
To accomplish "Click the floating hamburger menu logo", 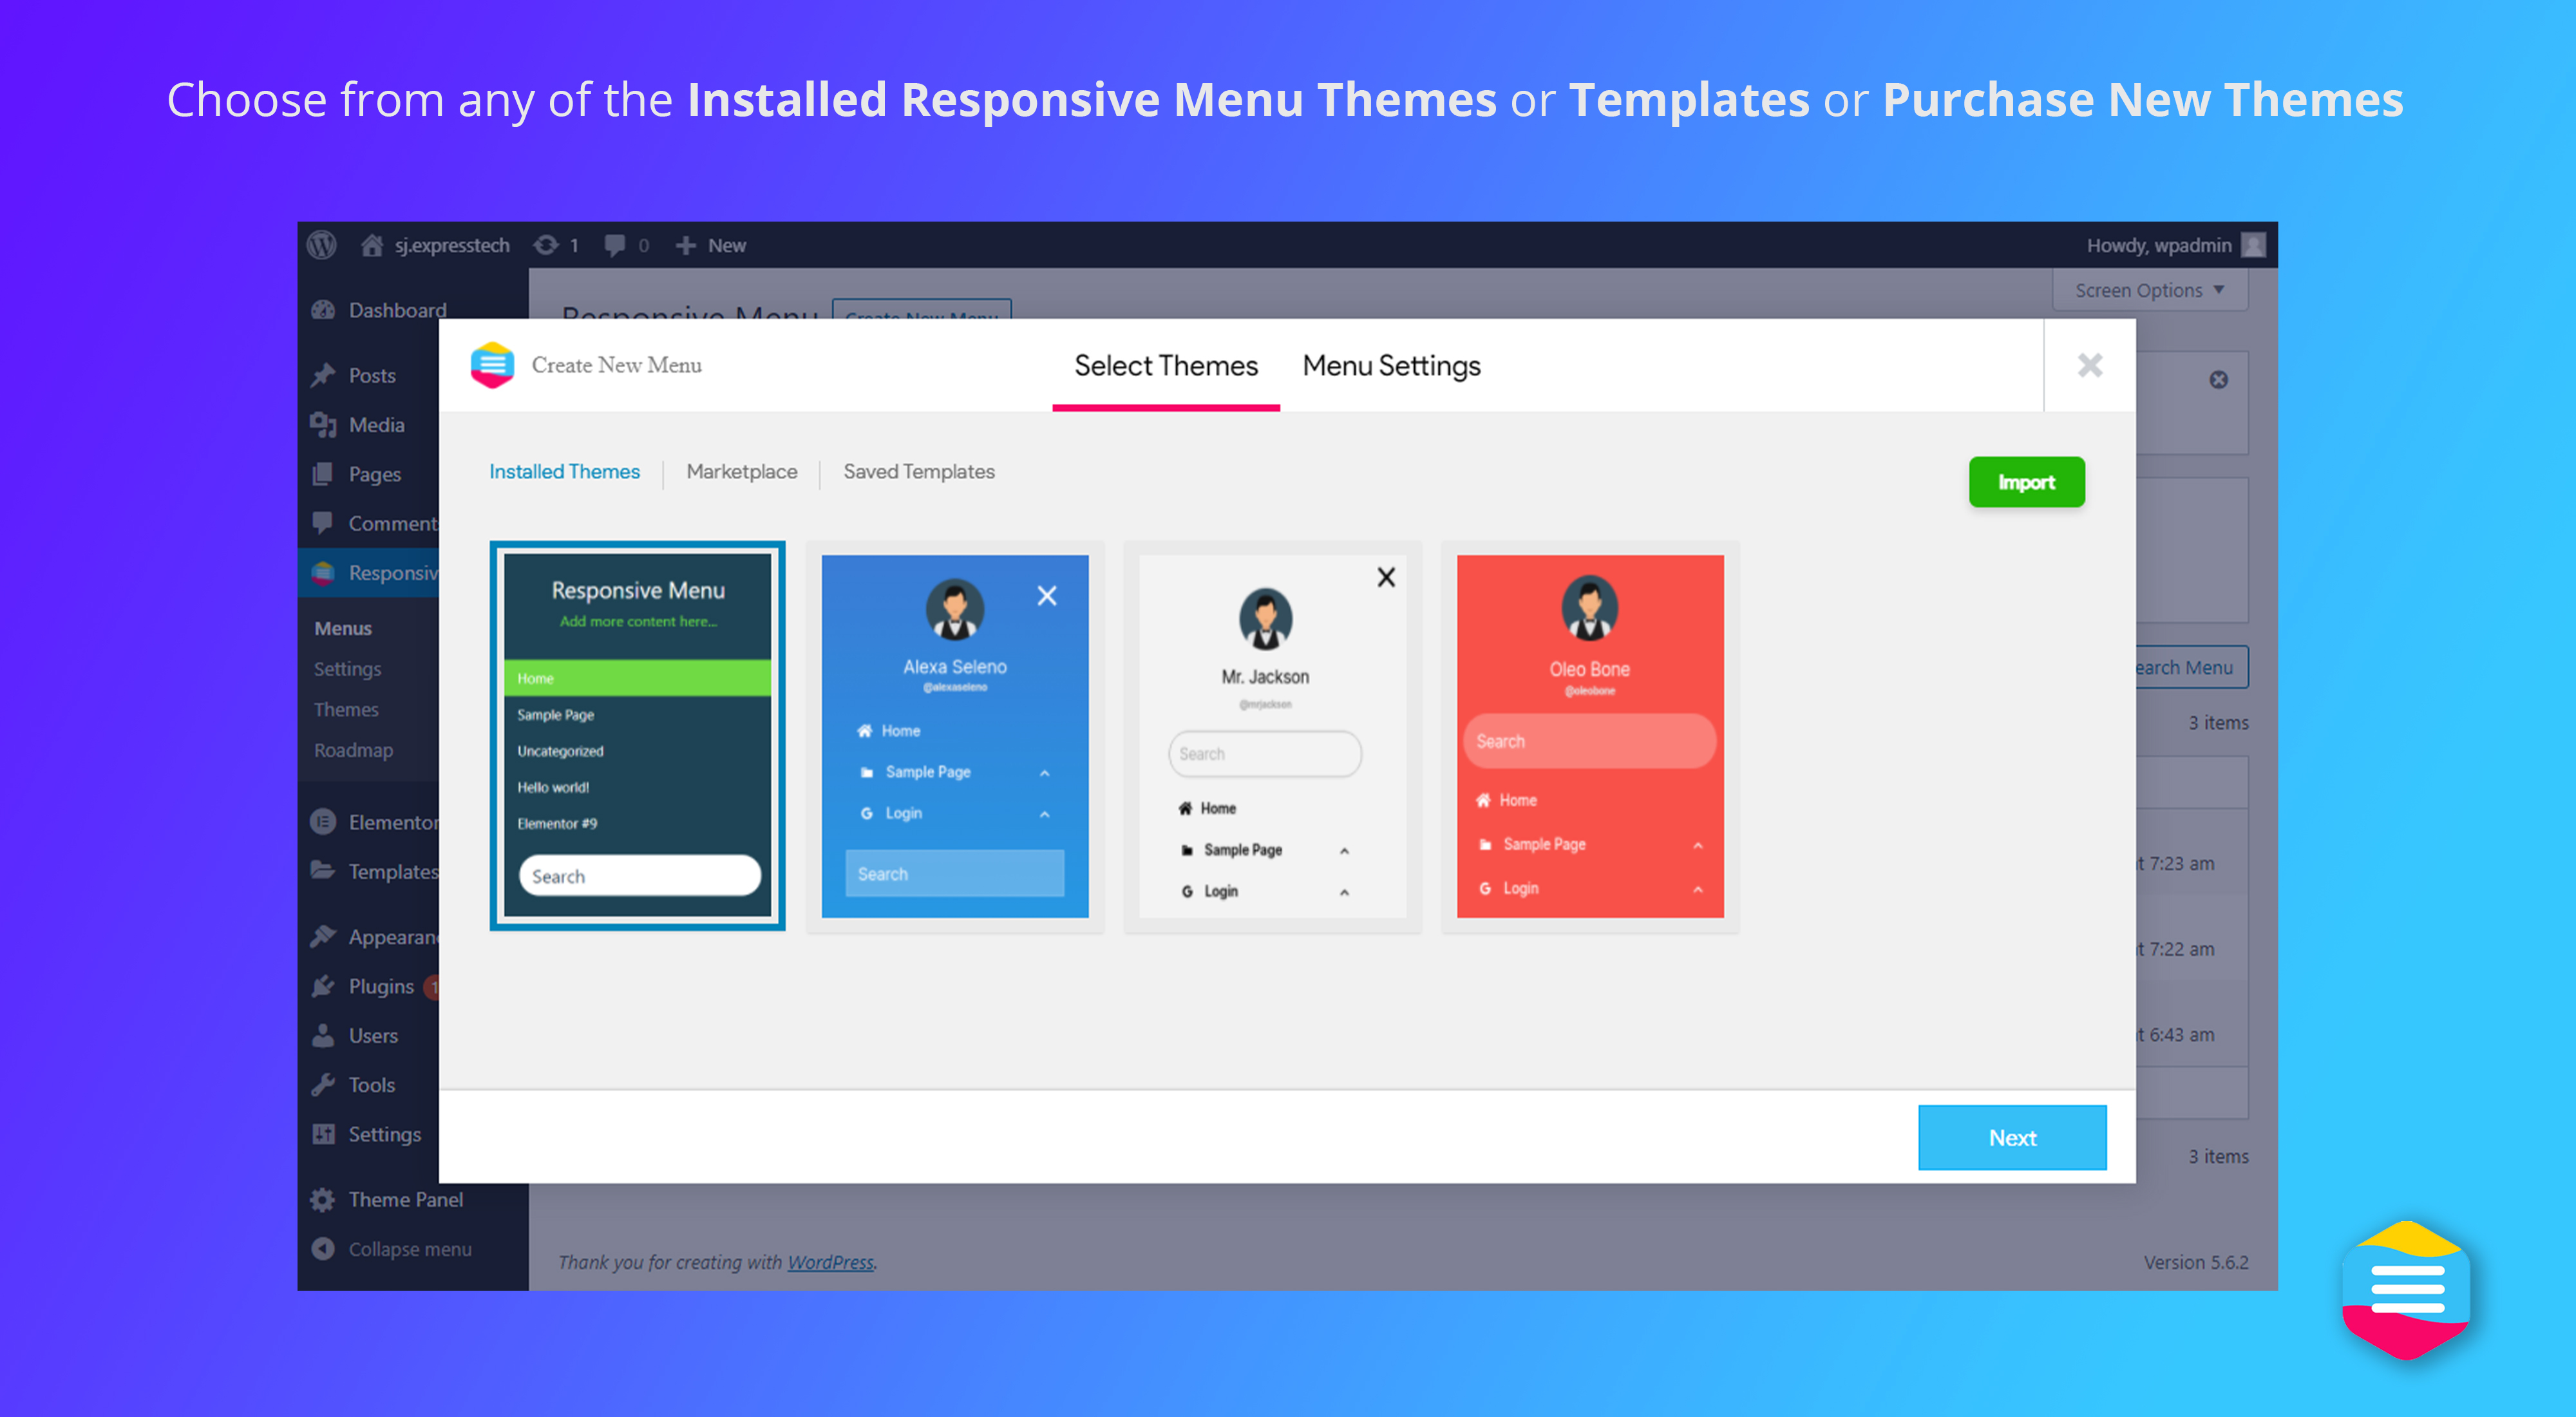I will pyautogui.click(x=2407, y=1290).
